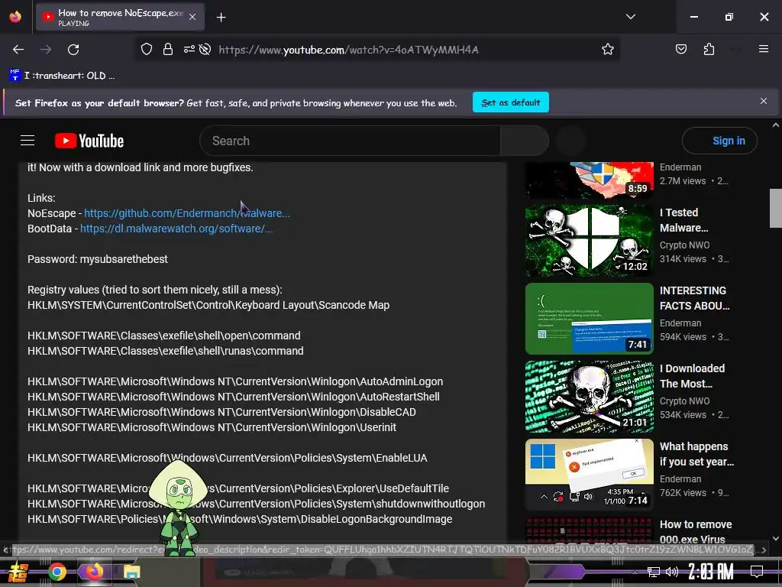Open the BootData malwarewatch link
Image resolution: width=782 pixels, height=587 pixels.
(176, 229)
